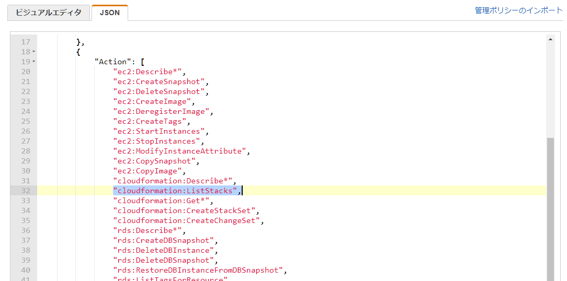Open the 管理ポリシーのインポート link
This screenshot has width=567, height=281.
[518, 10]
